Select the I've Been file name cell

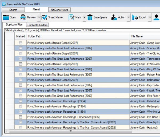point(145,117)
